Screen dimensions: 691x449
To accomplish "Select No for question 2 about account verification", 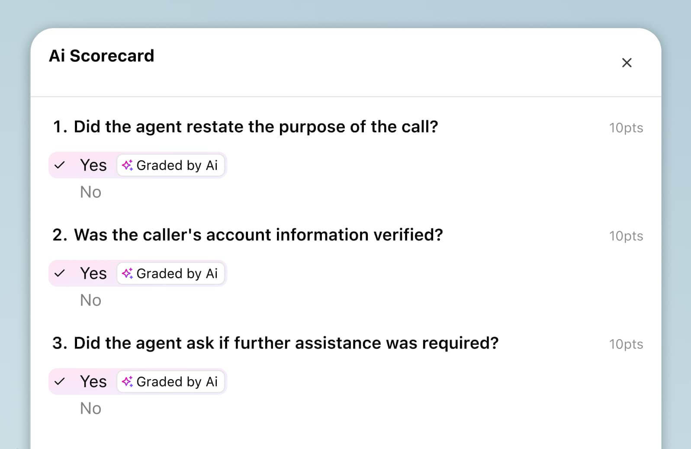I will pyautogui.click(x=90, y=300).
